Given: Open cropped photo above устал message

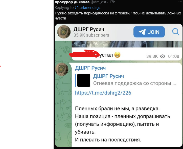Looking at the screenshot, I should click(127, 44).
